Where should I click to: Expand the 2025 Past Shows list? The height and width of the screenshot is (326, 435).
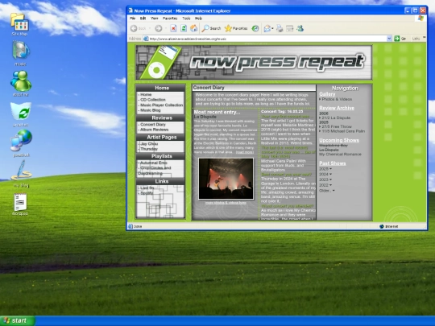click(x=325, y=169)
